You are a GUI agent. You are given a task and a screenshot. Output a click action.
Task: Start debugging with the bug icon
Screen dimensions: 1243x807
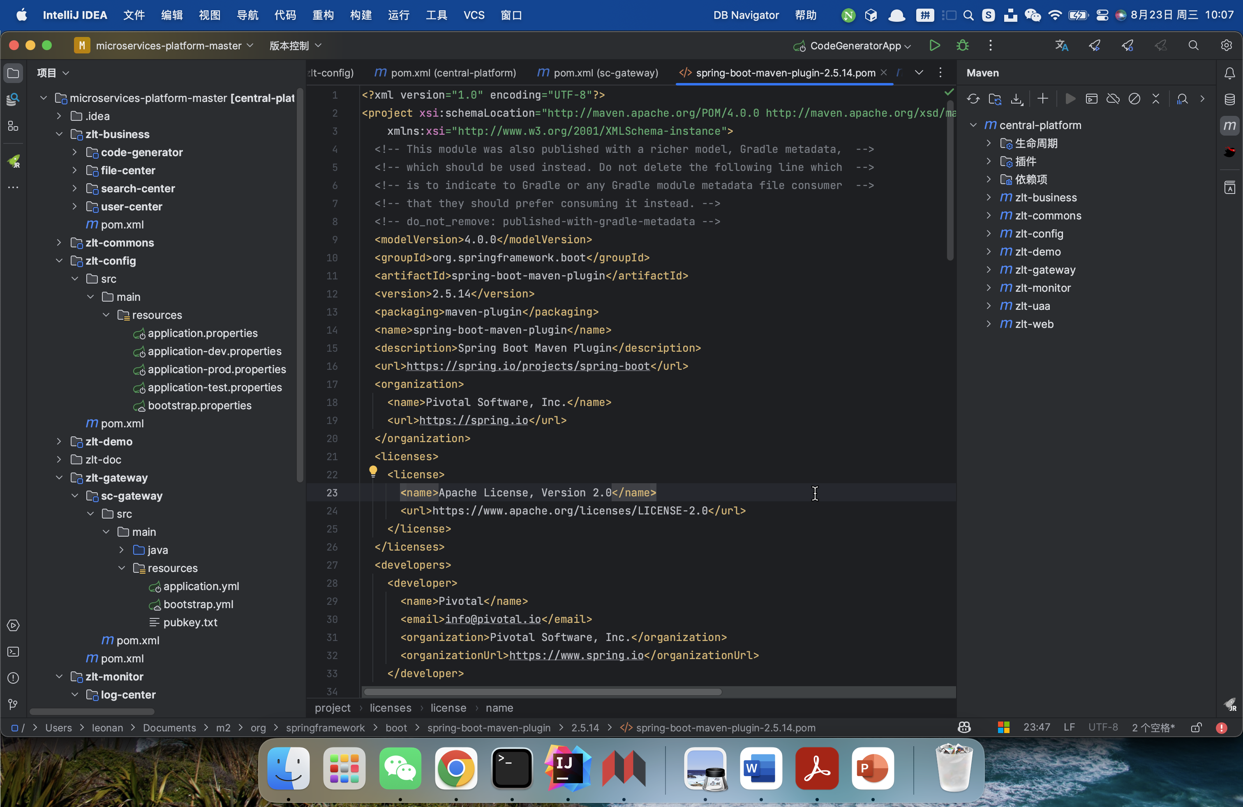click(x=962, y=46)
